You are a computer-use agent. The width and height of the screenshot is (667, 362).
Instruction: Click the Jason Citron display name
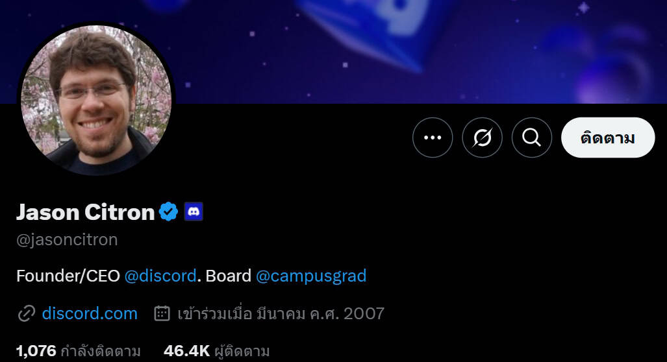(x=85, y=212)
